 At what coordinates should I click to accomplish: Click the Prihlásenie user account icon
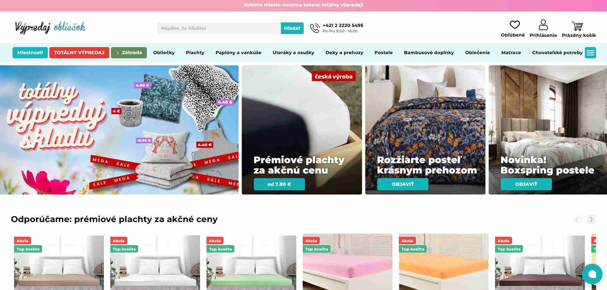click(543, 25)
